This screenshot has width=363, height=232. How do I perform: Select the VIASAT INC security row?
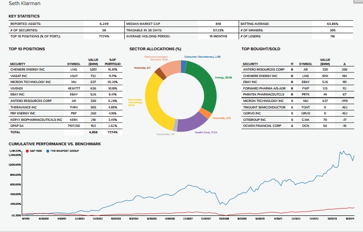66,76
